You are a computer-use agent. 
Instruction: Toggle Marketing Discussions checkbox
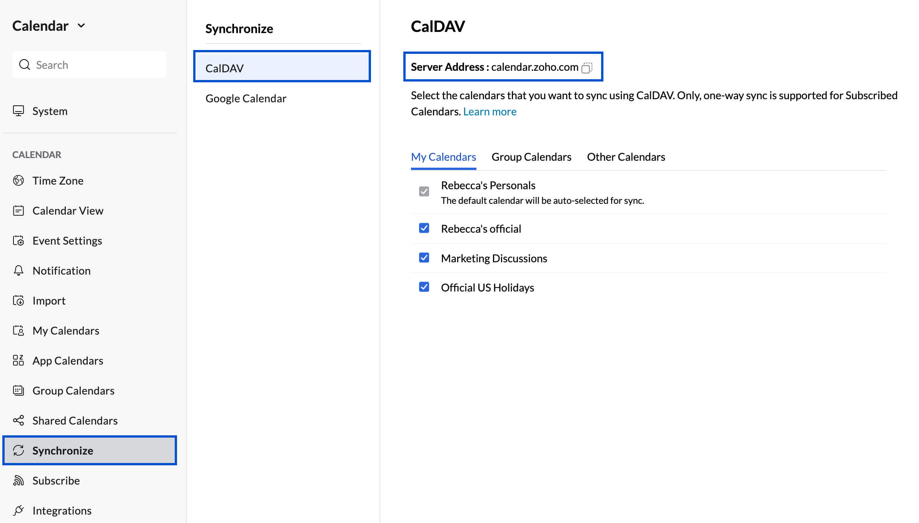pyautogui.click(x=424, y=258)
